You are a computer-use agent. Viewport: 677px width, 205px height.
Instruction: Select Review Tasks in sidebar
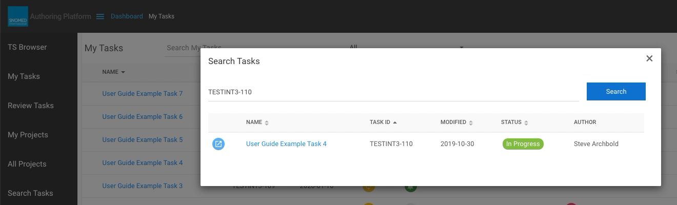pos(31,106)
